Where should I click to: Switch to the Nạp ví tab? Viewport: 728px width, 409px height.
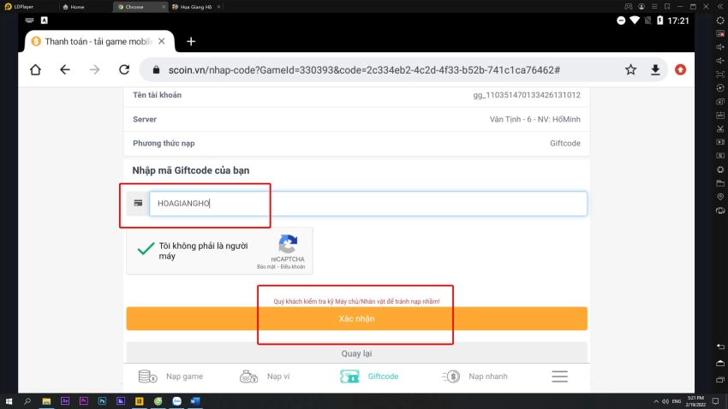(266, 376)
